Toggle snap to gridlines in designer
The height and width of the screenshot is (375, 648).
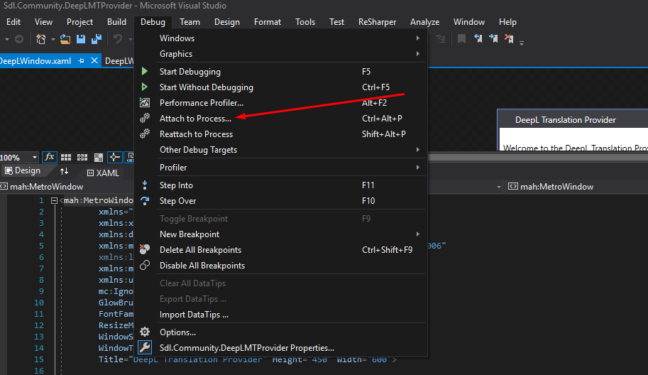[82, 157]
